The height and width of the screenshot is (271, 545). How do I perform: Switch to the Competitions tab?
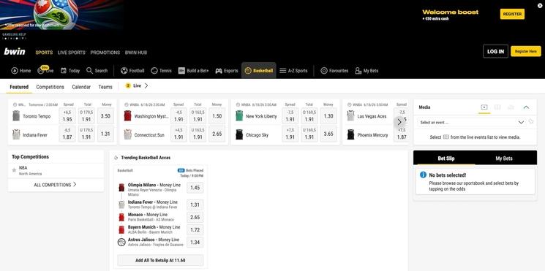tap(50, 87)
